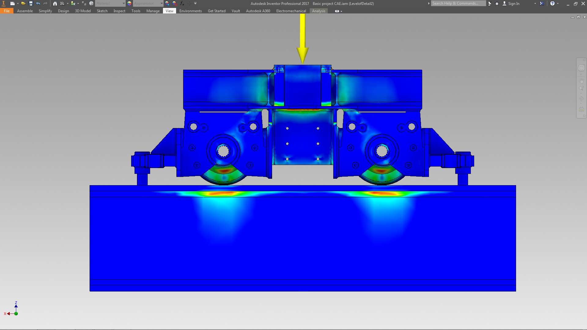
Task: Click the orange File menu button
Action: click(x=7, y=11)
